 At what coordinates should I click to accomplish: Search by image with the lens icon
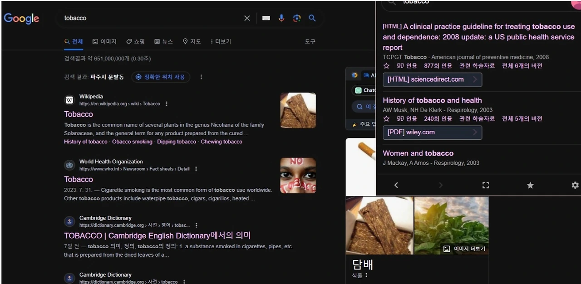297,18
